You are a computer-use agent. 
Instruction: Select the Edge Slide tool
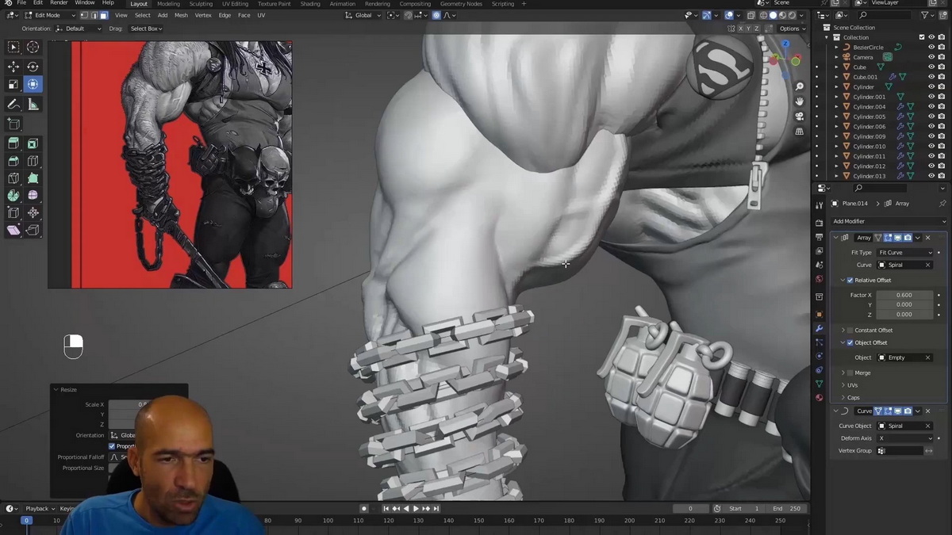pyautogui.click(x=13, y=212)
